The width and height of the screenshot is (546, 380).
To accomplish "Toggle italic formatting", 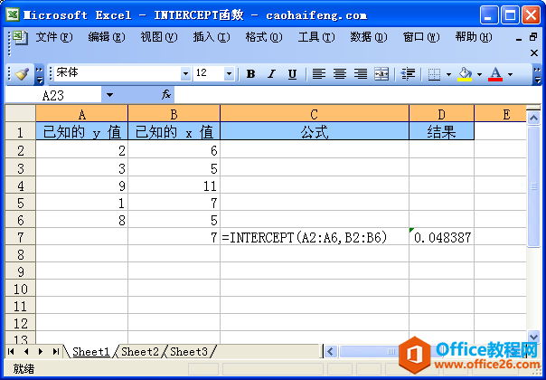I will pyautogui.click(x=271, y=74).
